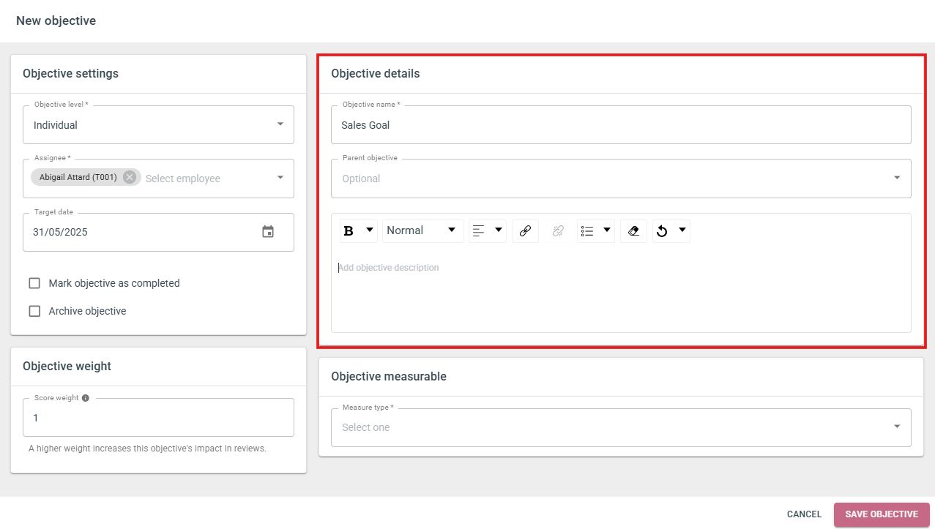
Task: Edit the Objective name field
Action: (621, 125)
